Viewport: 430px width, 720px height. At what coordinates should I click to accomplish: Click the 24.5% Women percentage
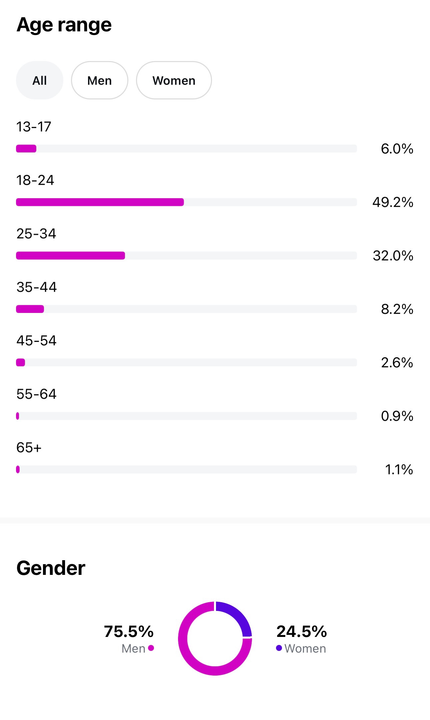302,631
